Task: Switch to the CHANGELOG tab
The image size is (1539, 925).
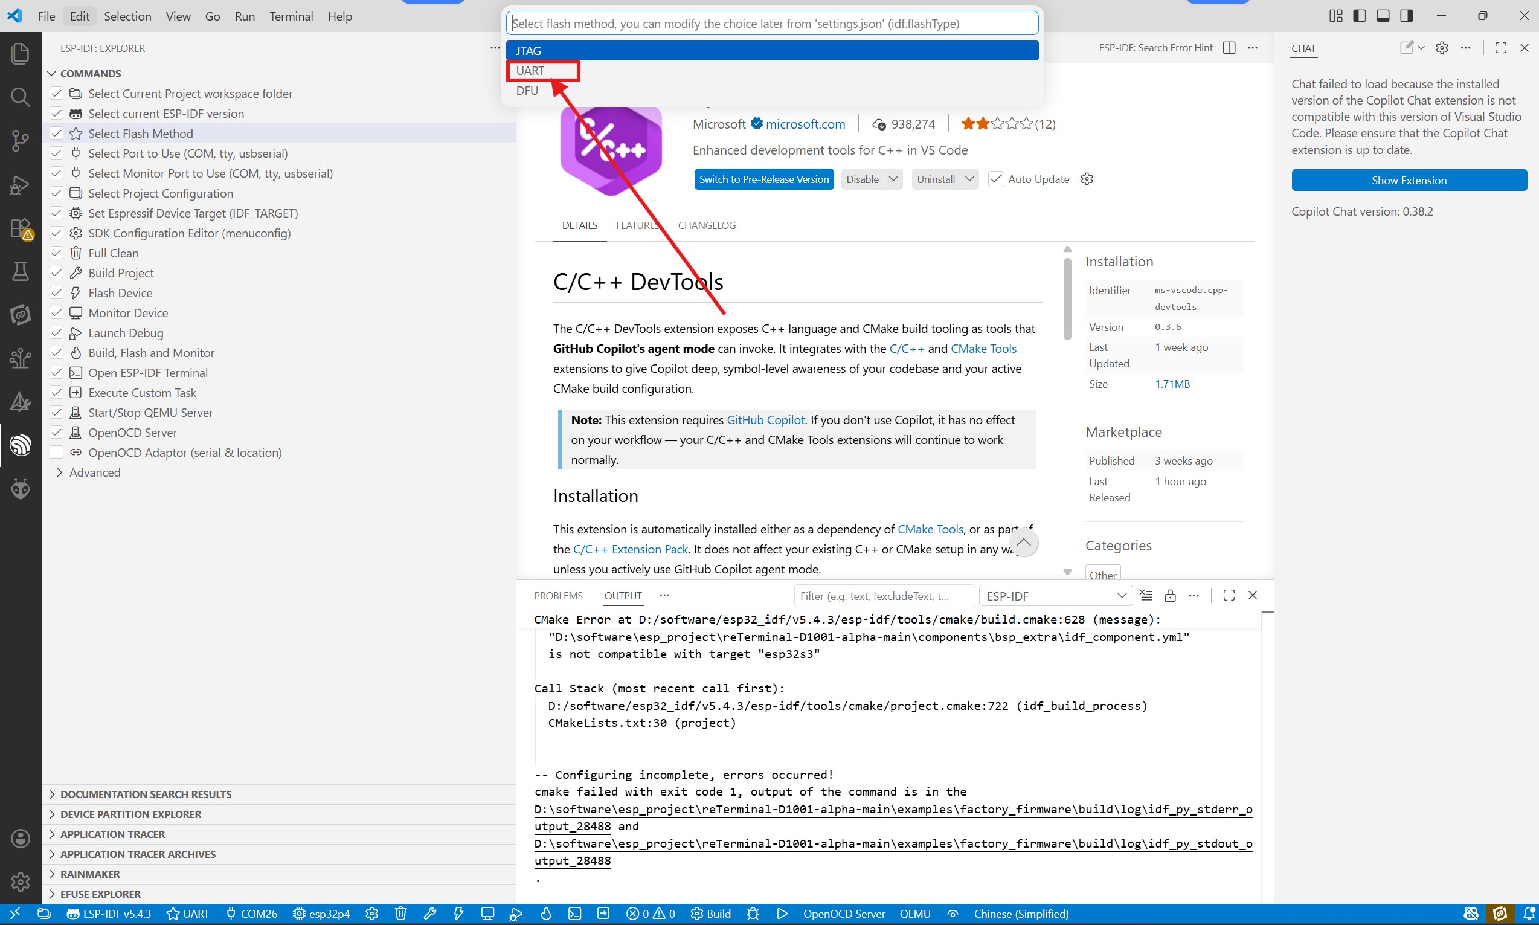Action: point(707,225)
